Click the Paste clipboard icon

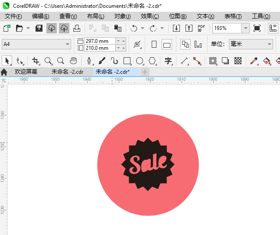[118, 28]
